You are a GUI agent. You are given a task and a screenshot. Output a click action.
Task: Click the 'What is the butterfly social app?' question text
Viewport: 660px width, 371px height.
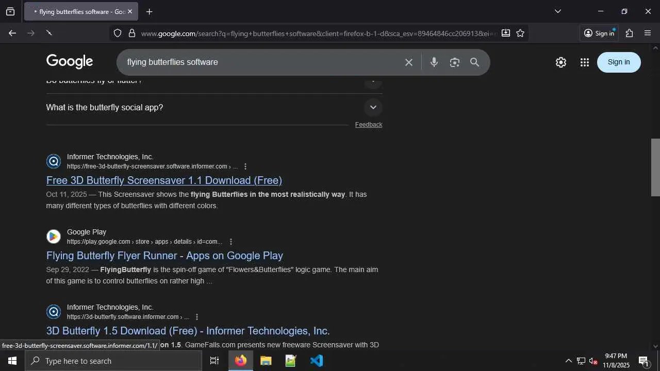105,107
